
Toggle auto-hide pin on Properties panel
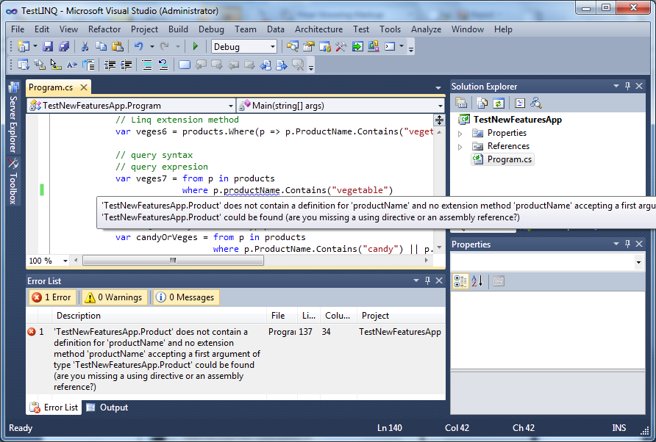coord(627,244)
